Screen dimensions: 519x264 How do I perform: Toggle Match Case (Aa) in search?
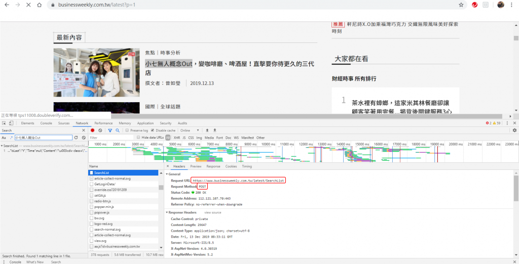(x=4, y=138)
